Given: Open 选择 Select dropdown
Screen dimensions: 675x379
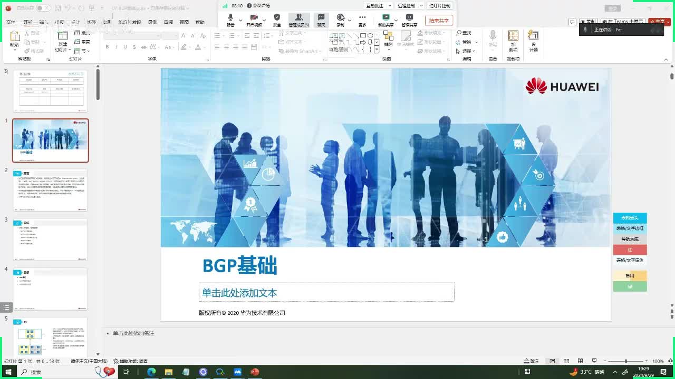Looking at the screenshot, I should tap(465, 51).
